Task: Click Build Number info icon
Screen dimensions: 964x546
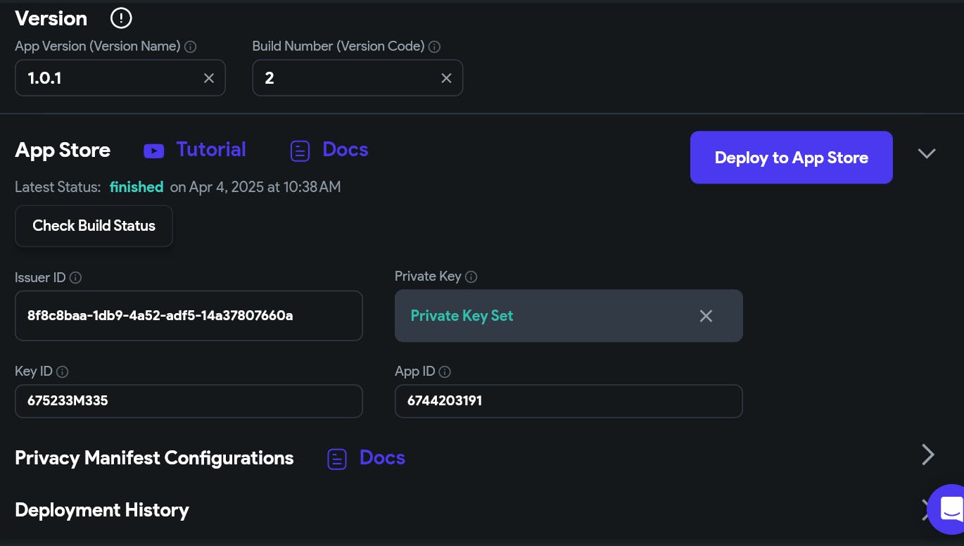Action: tap(435, 47)
